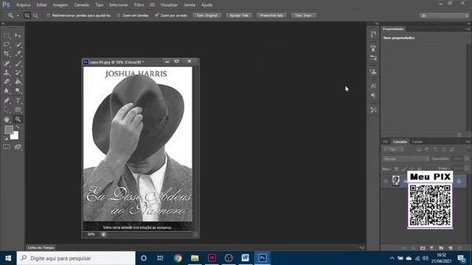Select the Healing Brush tool
Screen dimensions: 472x265
(x=7, y=63)
